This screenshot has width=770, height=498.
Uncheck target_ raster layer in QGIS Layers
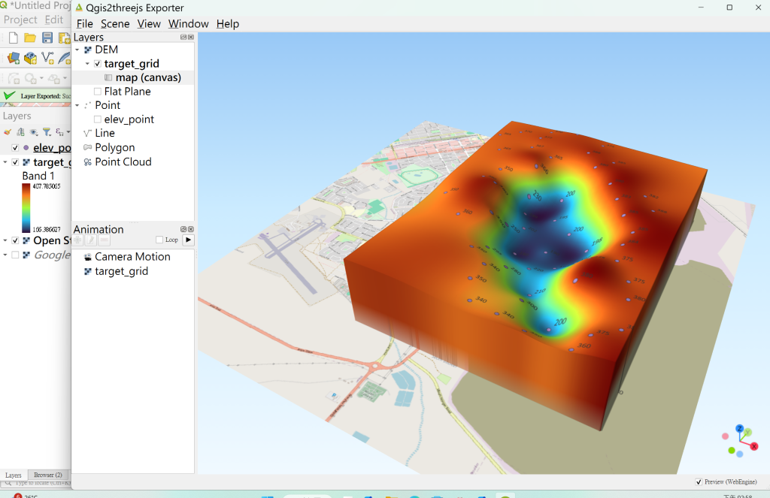(x=15, y=162)
